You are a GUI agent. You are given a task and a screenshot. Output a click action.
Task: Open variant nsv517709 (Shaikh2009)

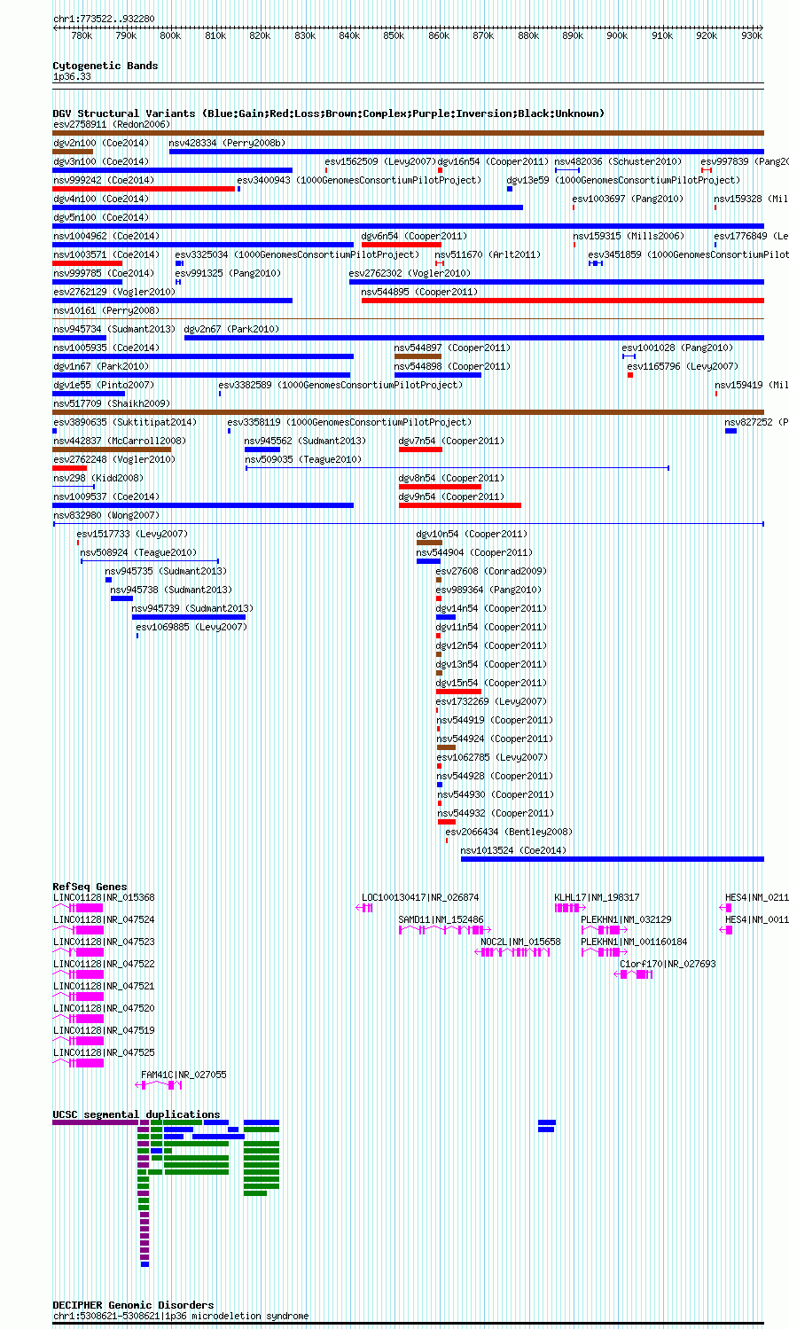(x=112, y=403)
